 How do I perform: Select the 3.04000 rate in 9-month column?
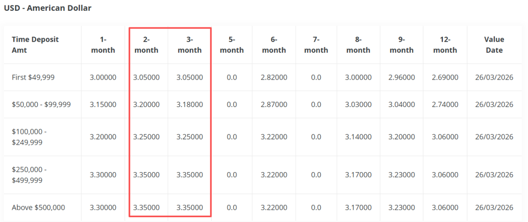(401, 105)
